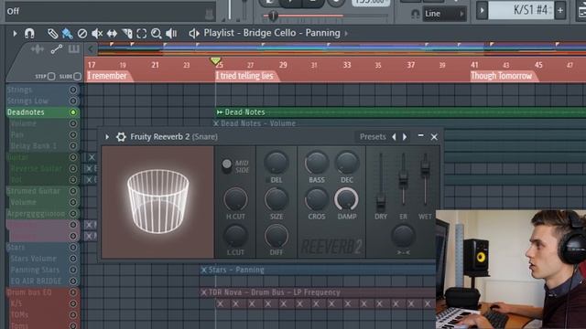Show audio clips with waveform icon
Image resolution: width=586 pixels, height=329 pixels.
[x=38, y=48]
